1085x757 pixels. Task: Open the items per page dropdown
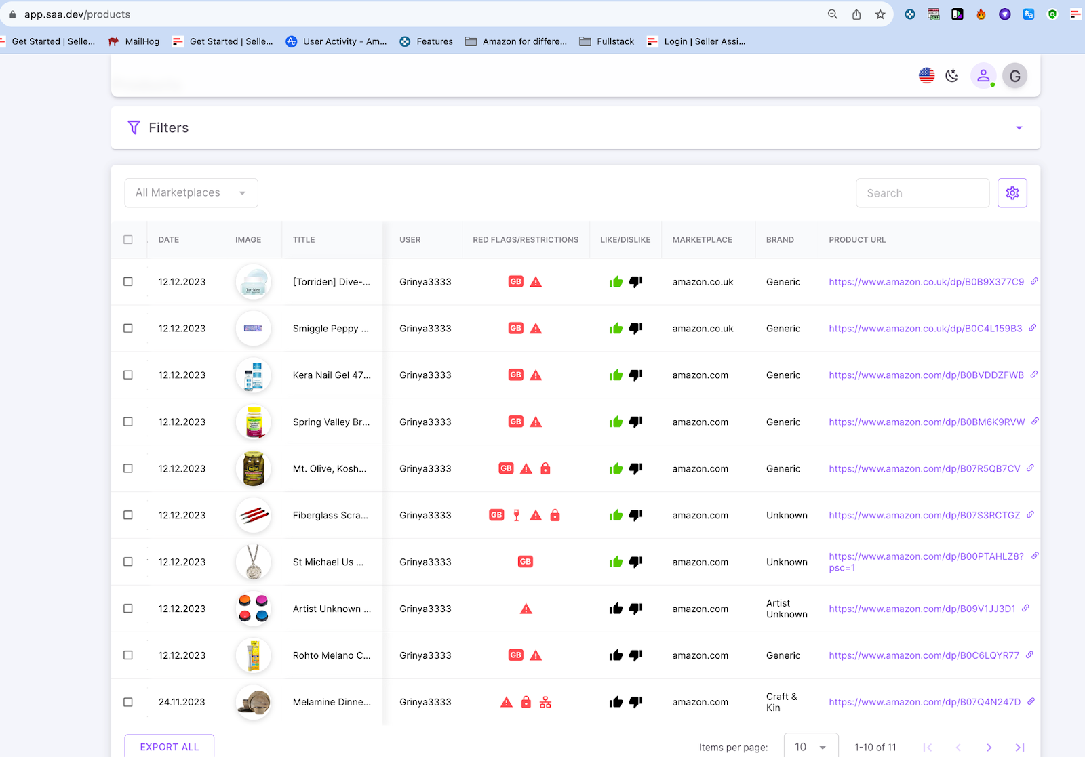click(811, 745)
